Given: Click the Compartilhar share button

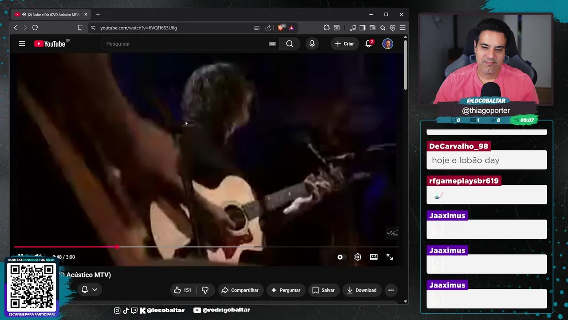Looking at the screenshot, I should tap(240, 290).
